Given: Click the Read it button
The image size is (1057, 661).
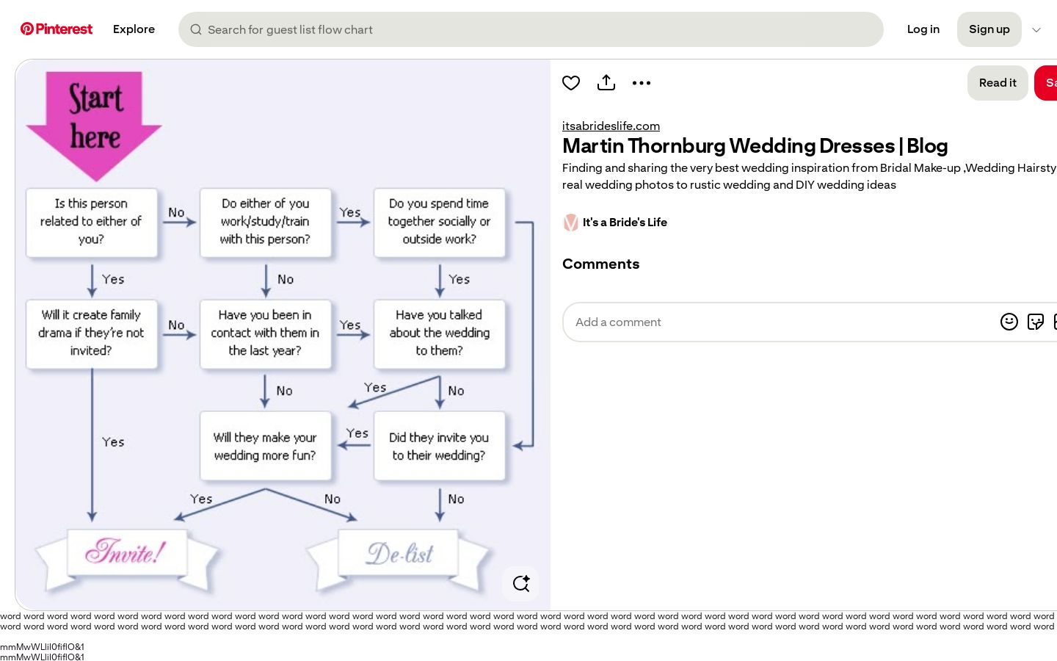Looking at the screenshot, I should pos(998,83).
